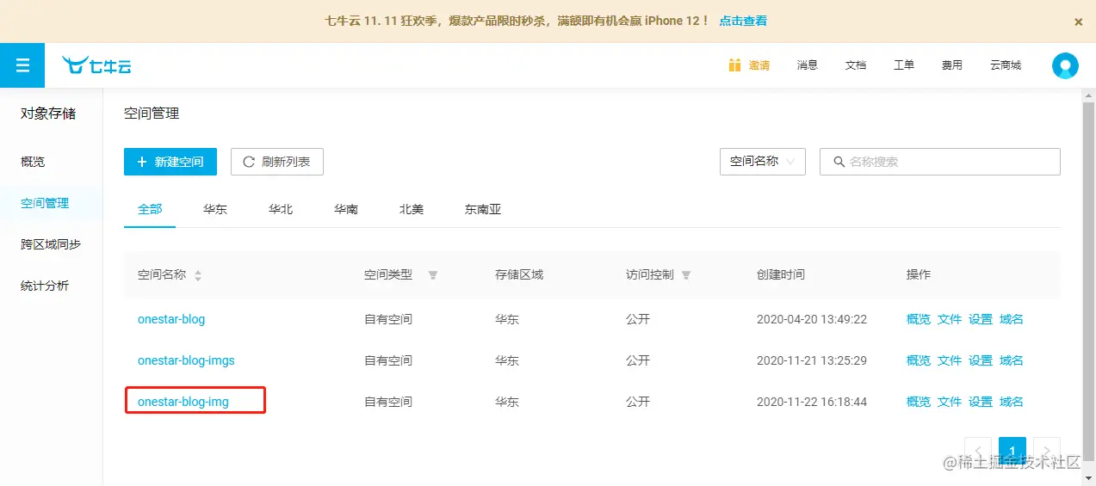This screenshot has height=486, width=1096.
Task: Open the onestar-blog bucket
Action: point(171,319)
